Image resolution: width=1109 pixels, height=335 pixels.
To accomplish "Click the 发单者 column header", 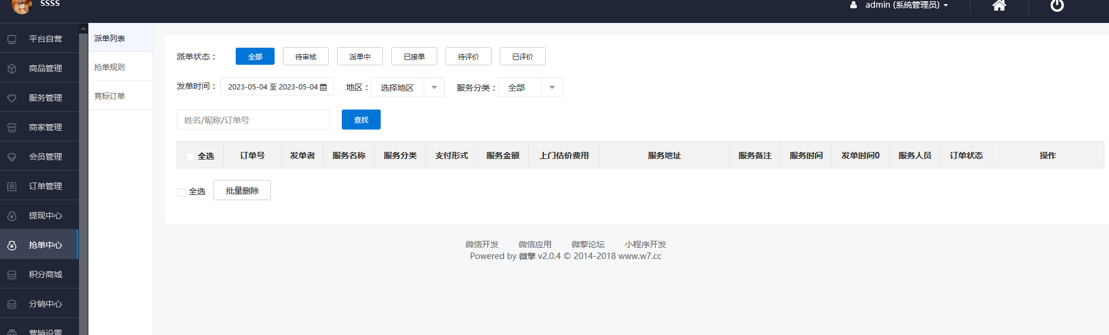I will (x=302, y=155).
